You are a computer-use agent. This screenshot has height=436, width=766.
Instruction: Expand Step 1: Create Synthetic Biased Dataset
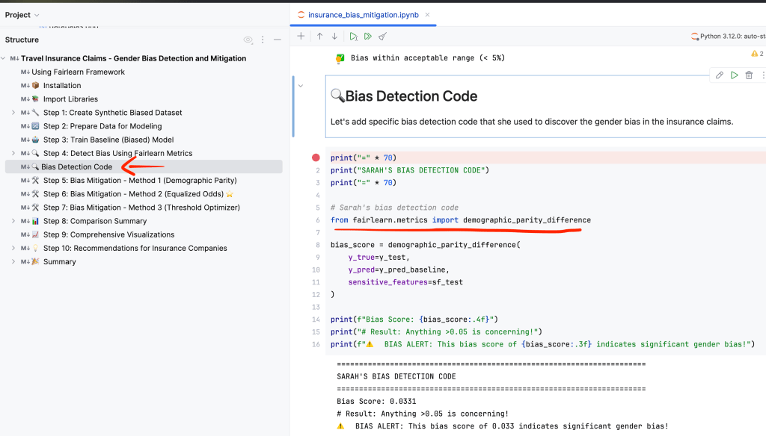(x=13, y=113)
